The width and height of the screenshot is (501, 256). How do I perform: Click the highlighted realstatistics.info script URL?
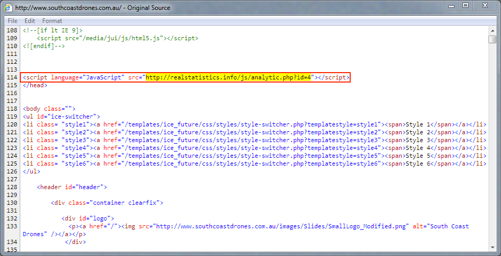229,77
